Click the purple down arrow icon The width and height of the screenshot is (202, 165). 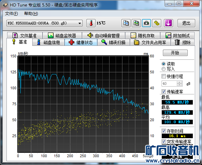point(168,23)
